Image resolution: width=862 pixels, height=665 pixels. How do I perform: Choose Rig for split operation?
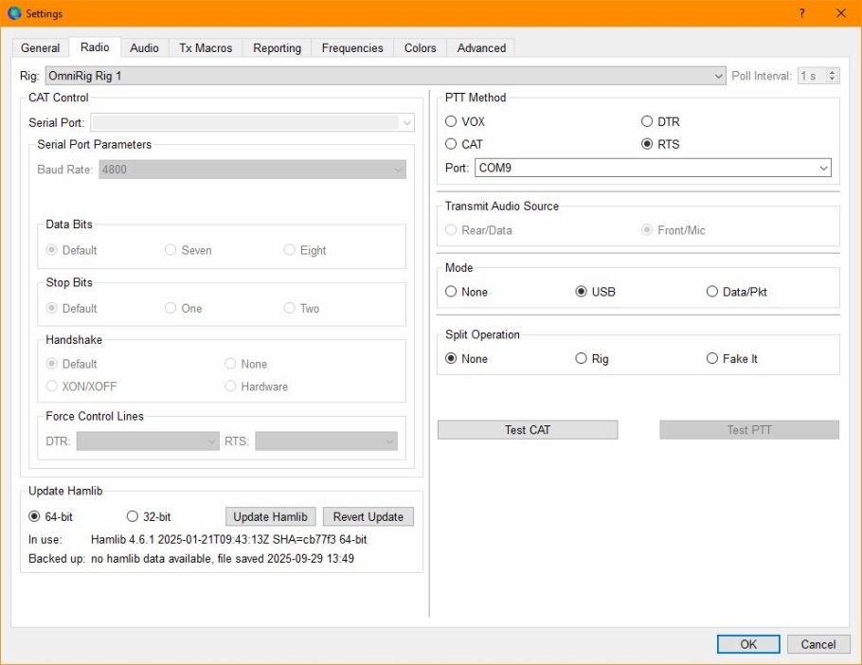[582, 359]
